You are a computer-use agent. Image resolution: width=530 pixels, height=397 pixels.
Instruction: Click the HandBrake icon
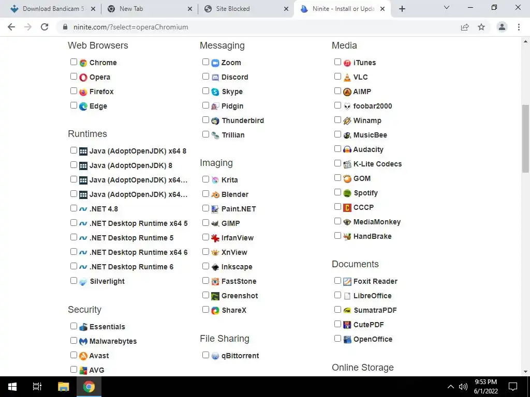(x=347, y=237)
